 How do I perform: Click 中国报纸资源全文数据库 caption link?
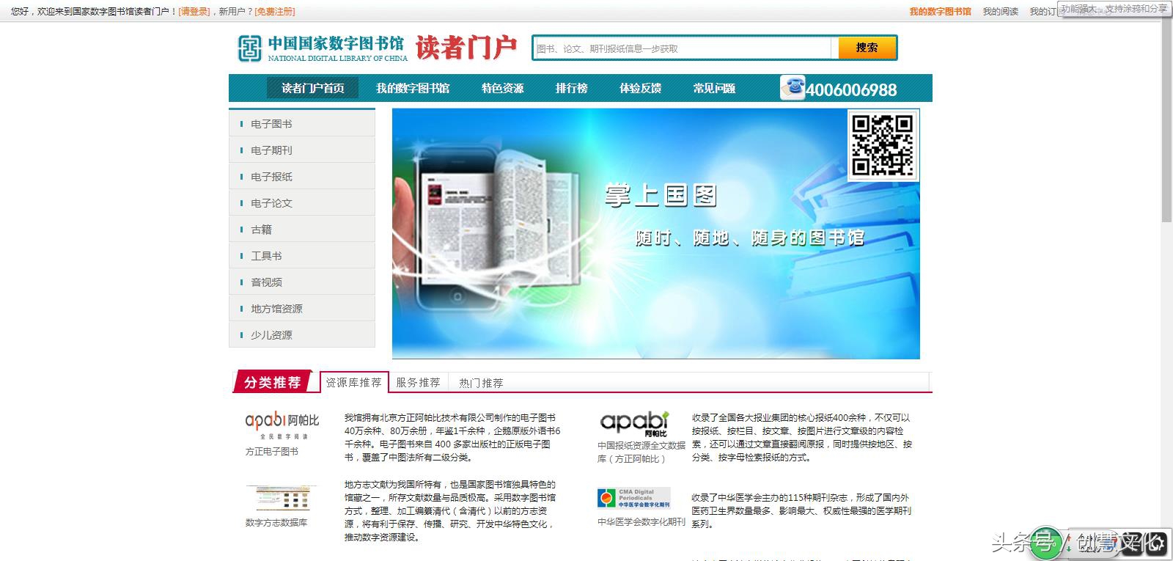(x=641, y=452)
